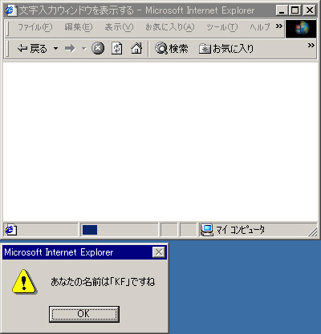Click the マイ コンピュータ zone icon in the status bar
Image resolution: width=321 pixels, height=334 pixels.
coord(207,230)
